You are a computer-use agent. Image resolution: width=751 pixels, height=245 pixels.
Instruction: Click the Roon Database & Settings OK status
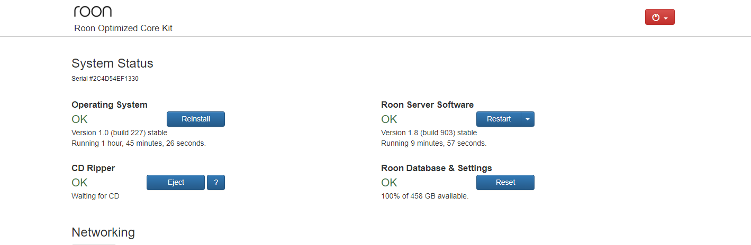(389, 183)
